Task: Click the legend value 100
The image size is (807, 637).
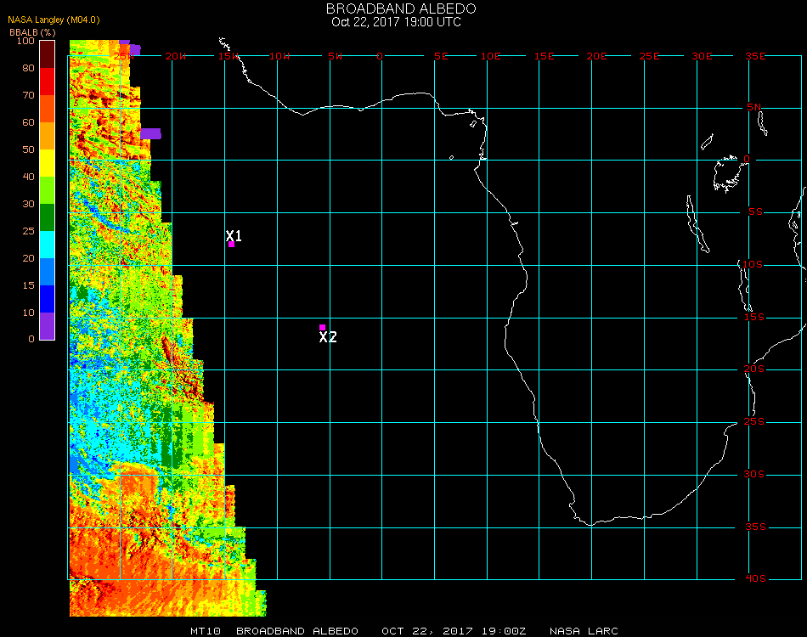Action: pos(25,41)
